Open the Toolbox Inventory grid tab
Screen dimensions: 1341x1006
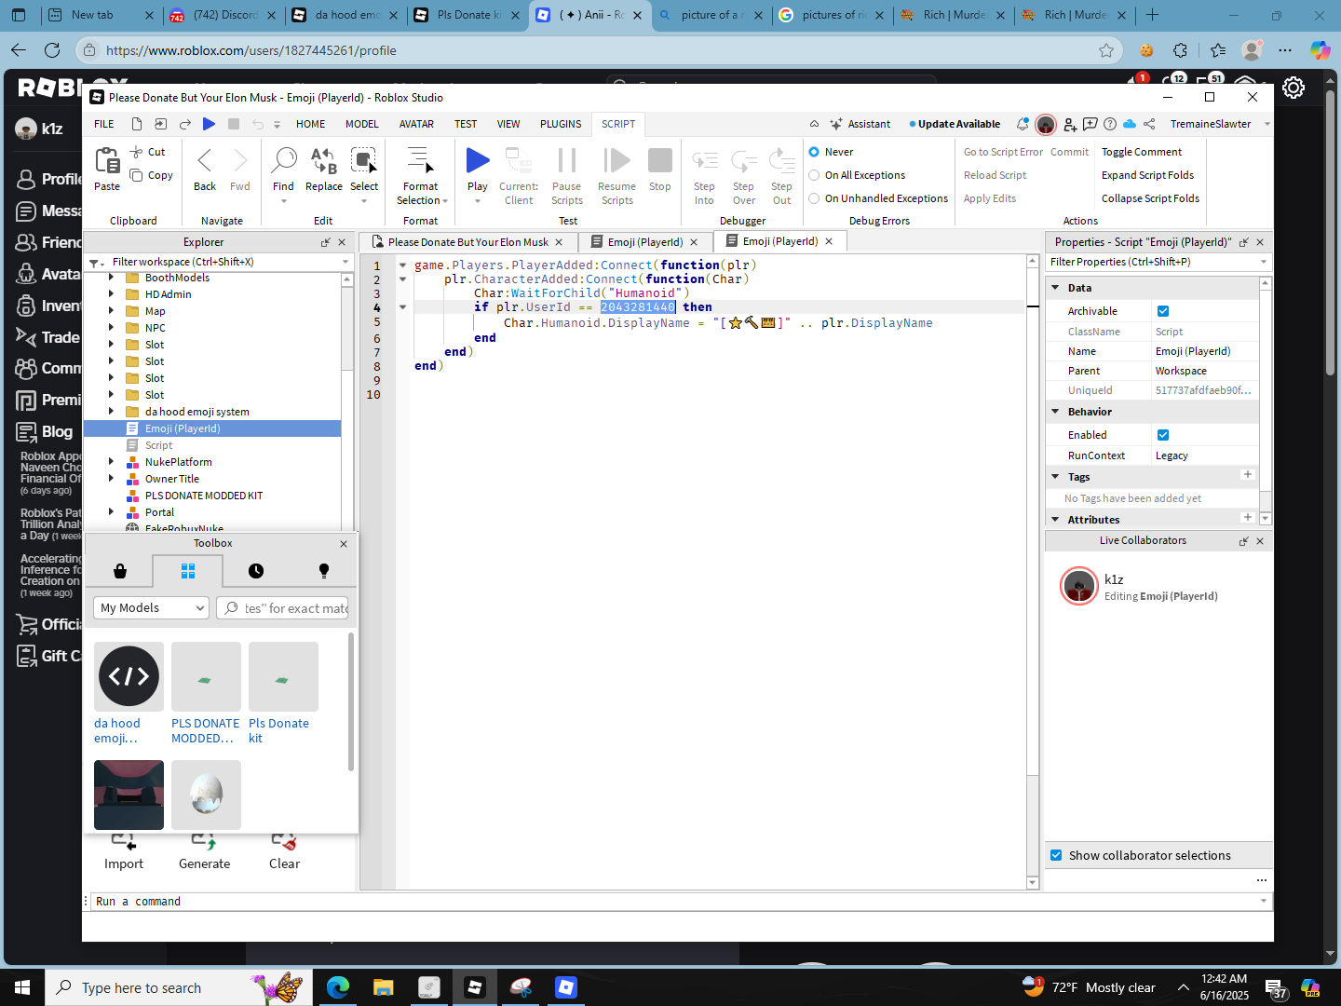188,571
